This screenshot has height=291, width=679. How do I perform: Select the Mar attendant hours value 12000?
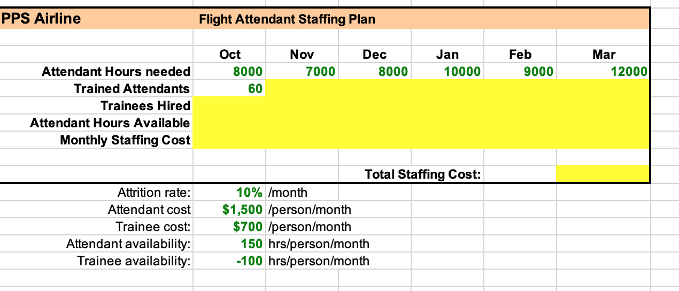click(603, 72)
